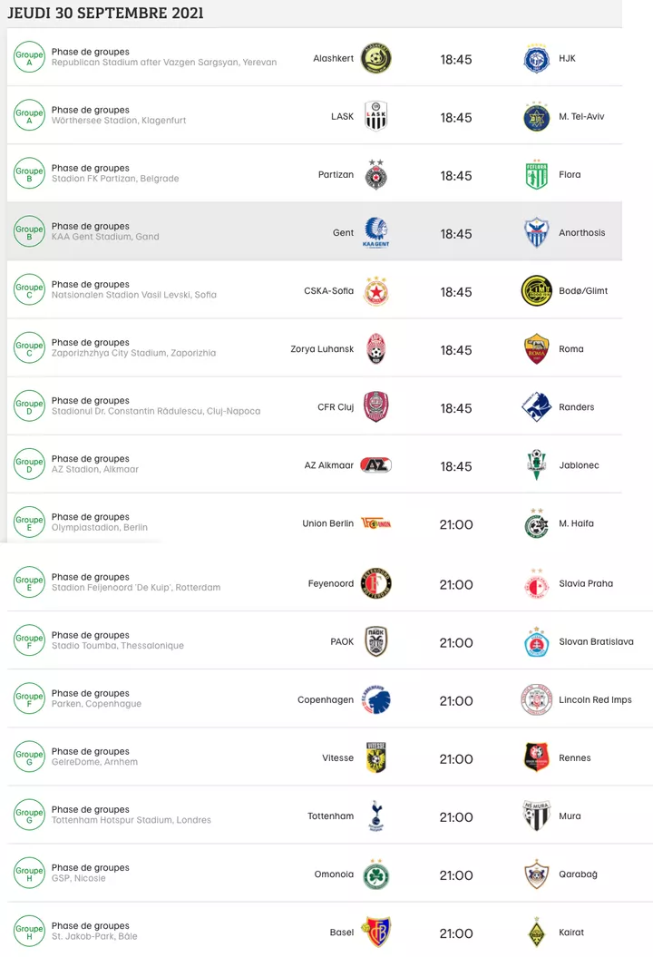The image size is (653, 957).
Task: Click the Feyenoord club crest
Action: pos(375,581)
